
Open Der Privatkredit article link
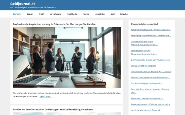150,60
